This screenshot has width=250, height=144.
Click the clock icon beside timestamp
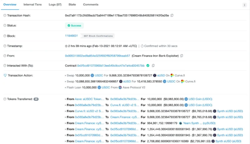click(x=66, y=46)
